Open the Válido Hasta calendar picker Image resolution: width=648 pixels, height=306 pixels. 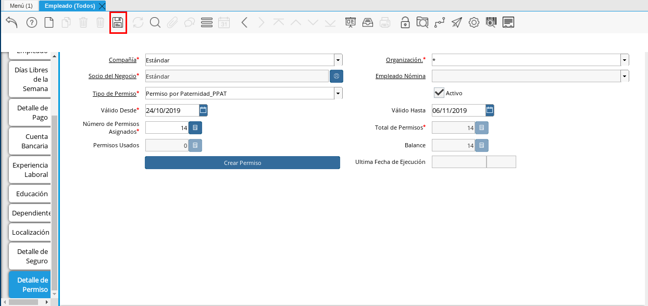490,110
